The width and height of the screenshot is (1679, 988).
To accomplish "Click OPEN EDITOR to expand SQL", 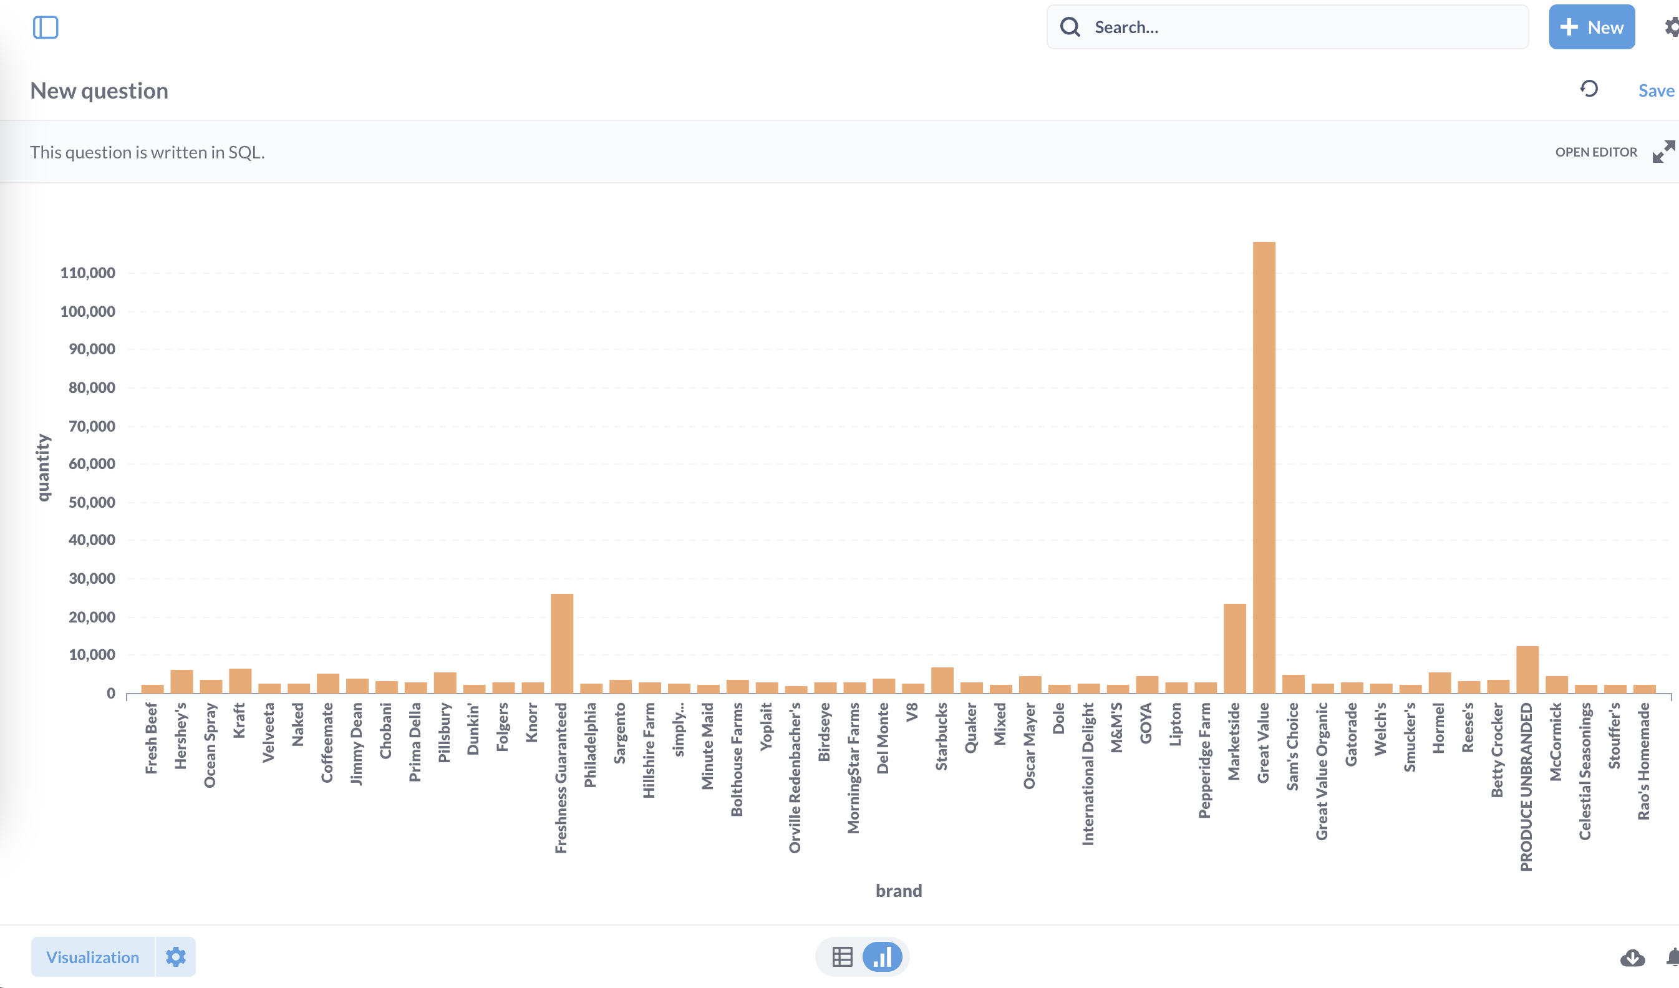I will coord(1595,152).
